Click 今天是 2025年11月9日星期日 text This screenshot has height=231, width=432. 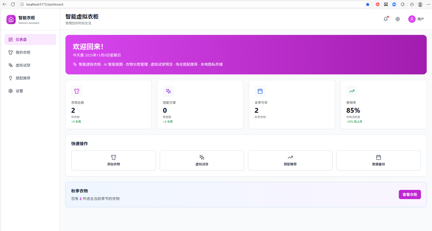[97, 55]
